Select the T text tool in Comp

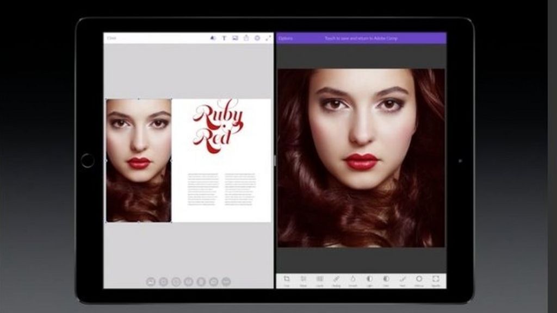pos(224,38)
